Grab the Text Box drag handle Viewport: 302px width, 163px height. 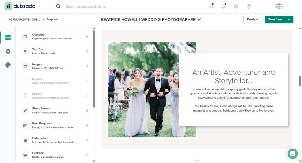point(87,51)
